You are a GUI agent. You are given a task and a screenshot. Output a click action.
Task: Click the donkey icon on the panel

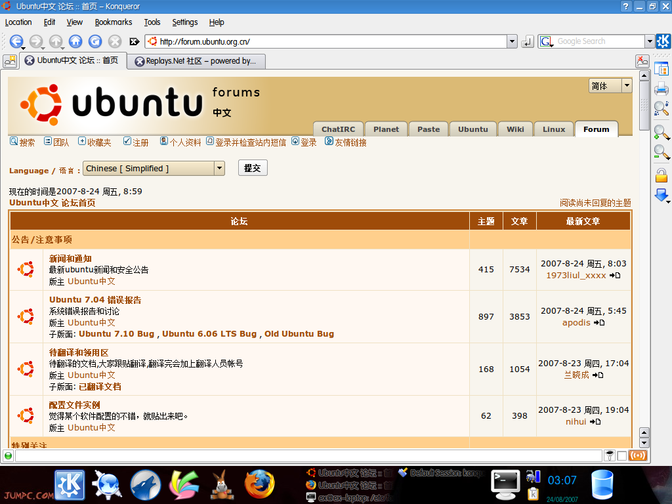222,485
